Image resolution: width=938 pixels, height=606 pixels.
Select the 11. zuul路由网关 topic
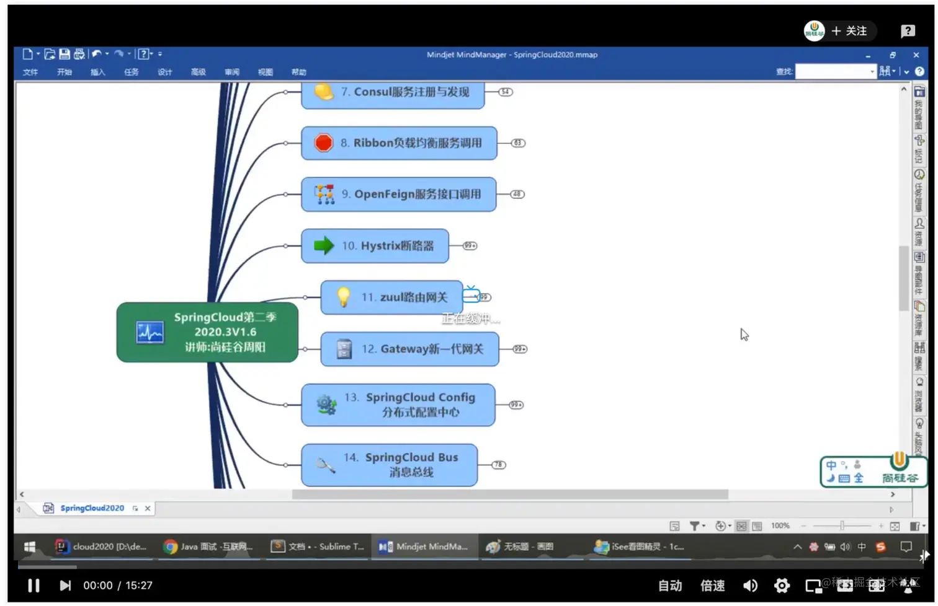click(x=391, y=297)
